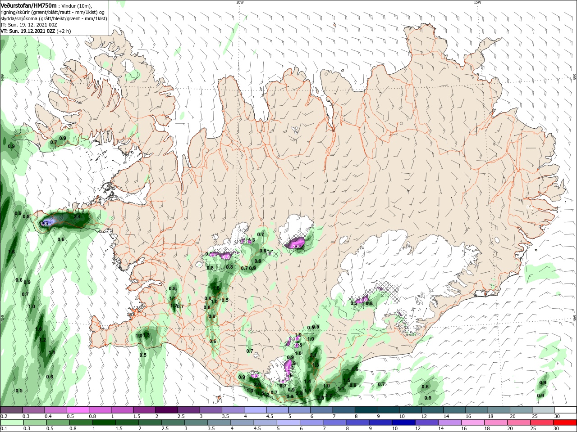Click the upper-row swatch between 4 and 4.5
This screenshot has height=432, width=577.
pos(254,410)
